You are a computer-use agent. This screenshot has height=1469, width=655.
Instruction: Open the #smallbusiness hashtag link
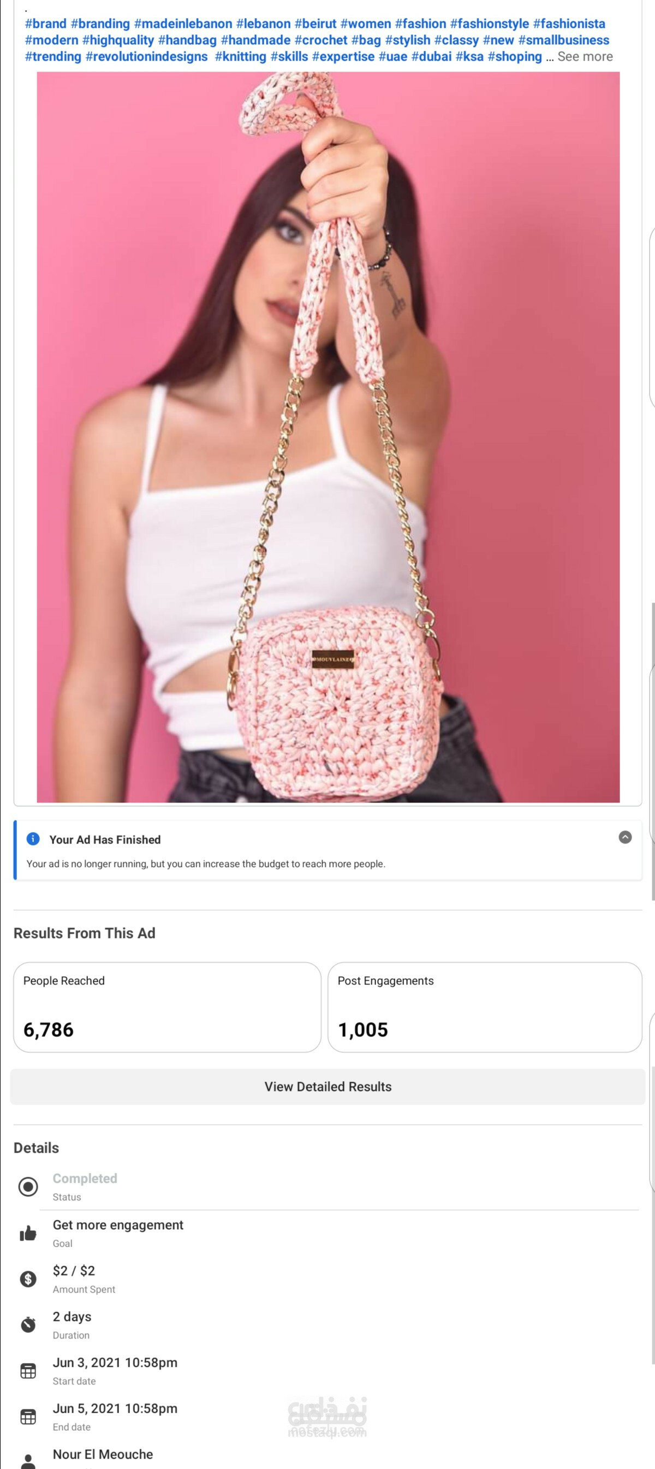tap(563, 40)
